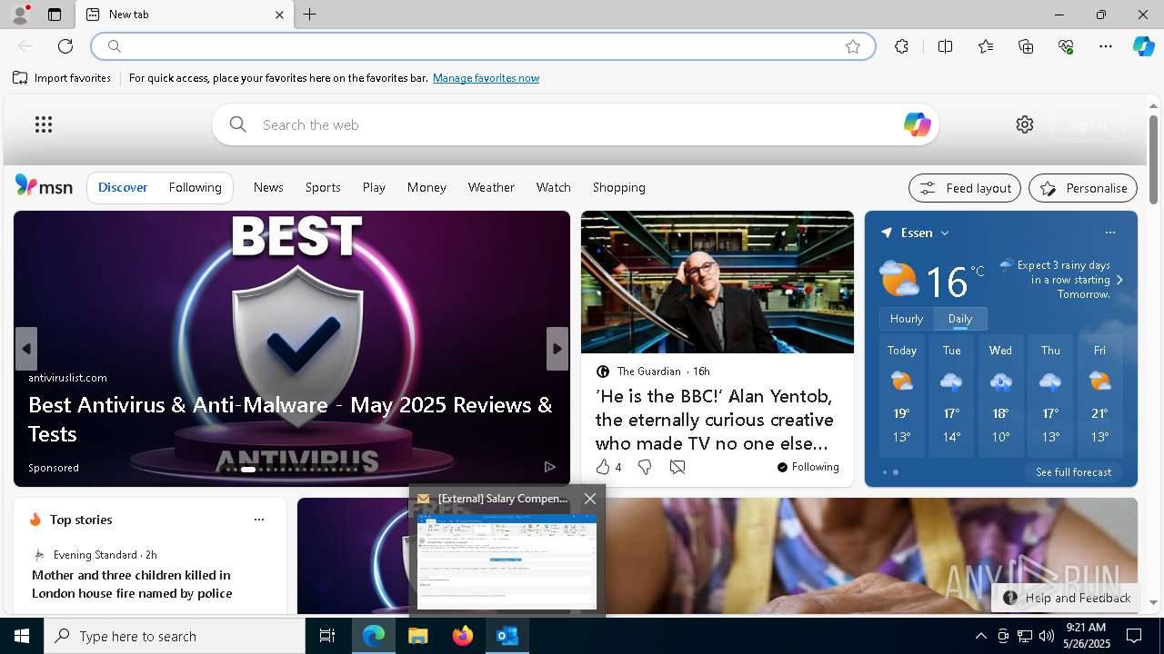Open the Extensions puzzle icon
Screen dimensions: 1164x654
901,46
